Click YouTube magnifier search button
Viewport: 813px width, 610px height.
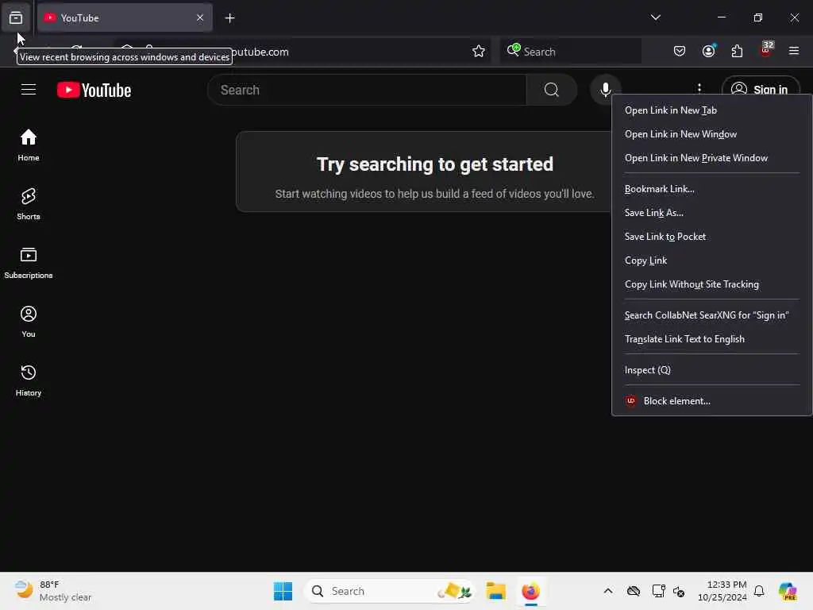[552, 90]
